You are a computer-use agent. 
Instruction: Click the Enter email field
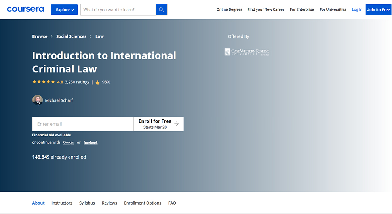click(x=83, y=124)
